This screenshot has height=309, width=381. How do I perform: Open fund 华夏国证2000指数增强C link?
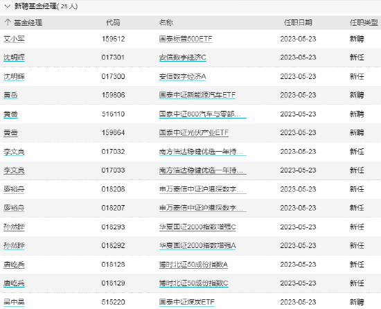pyautogui.click(x=197, y=227)
